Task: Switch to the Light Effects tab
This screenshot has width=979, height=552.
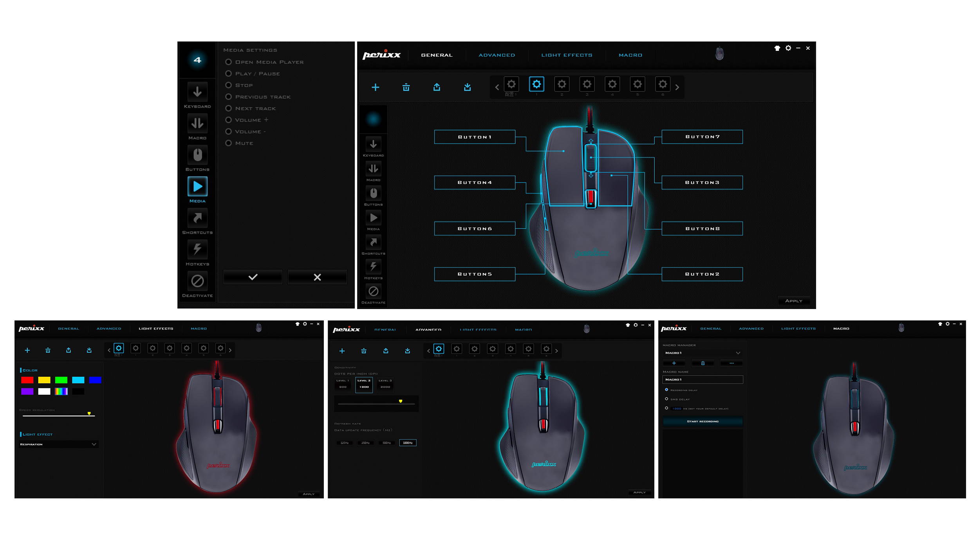Action: point(566,55)
